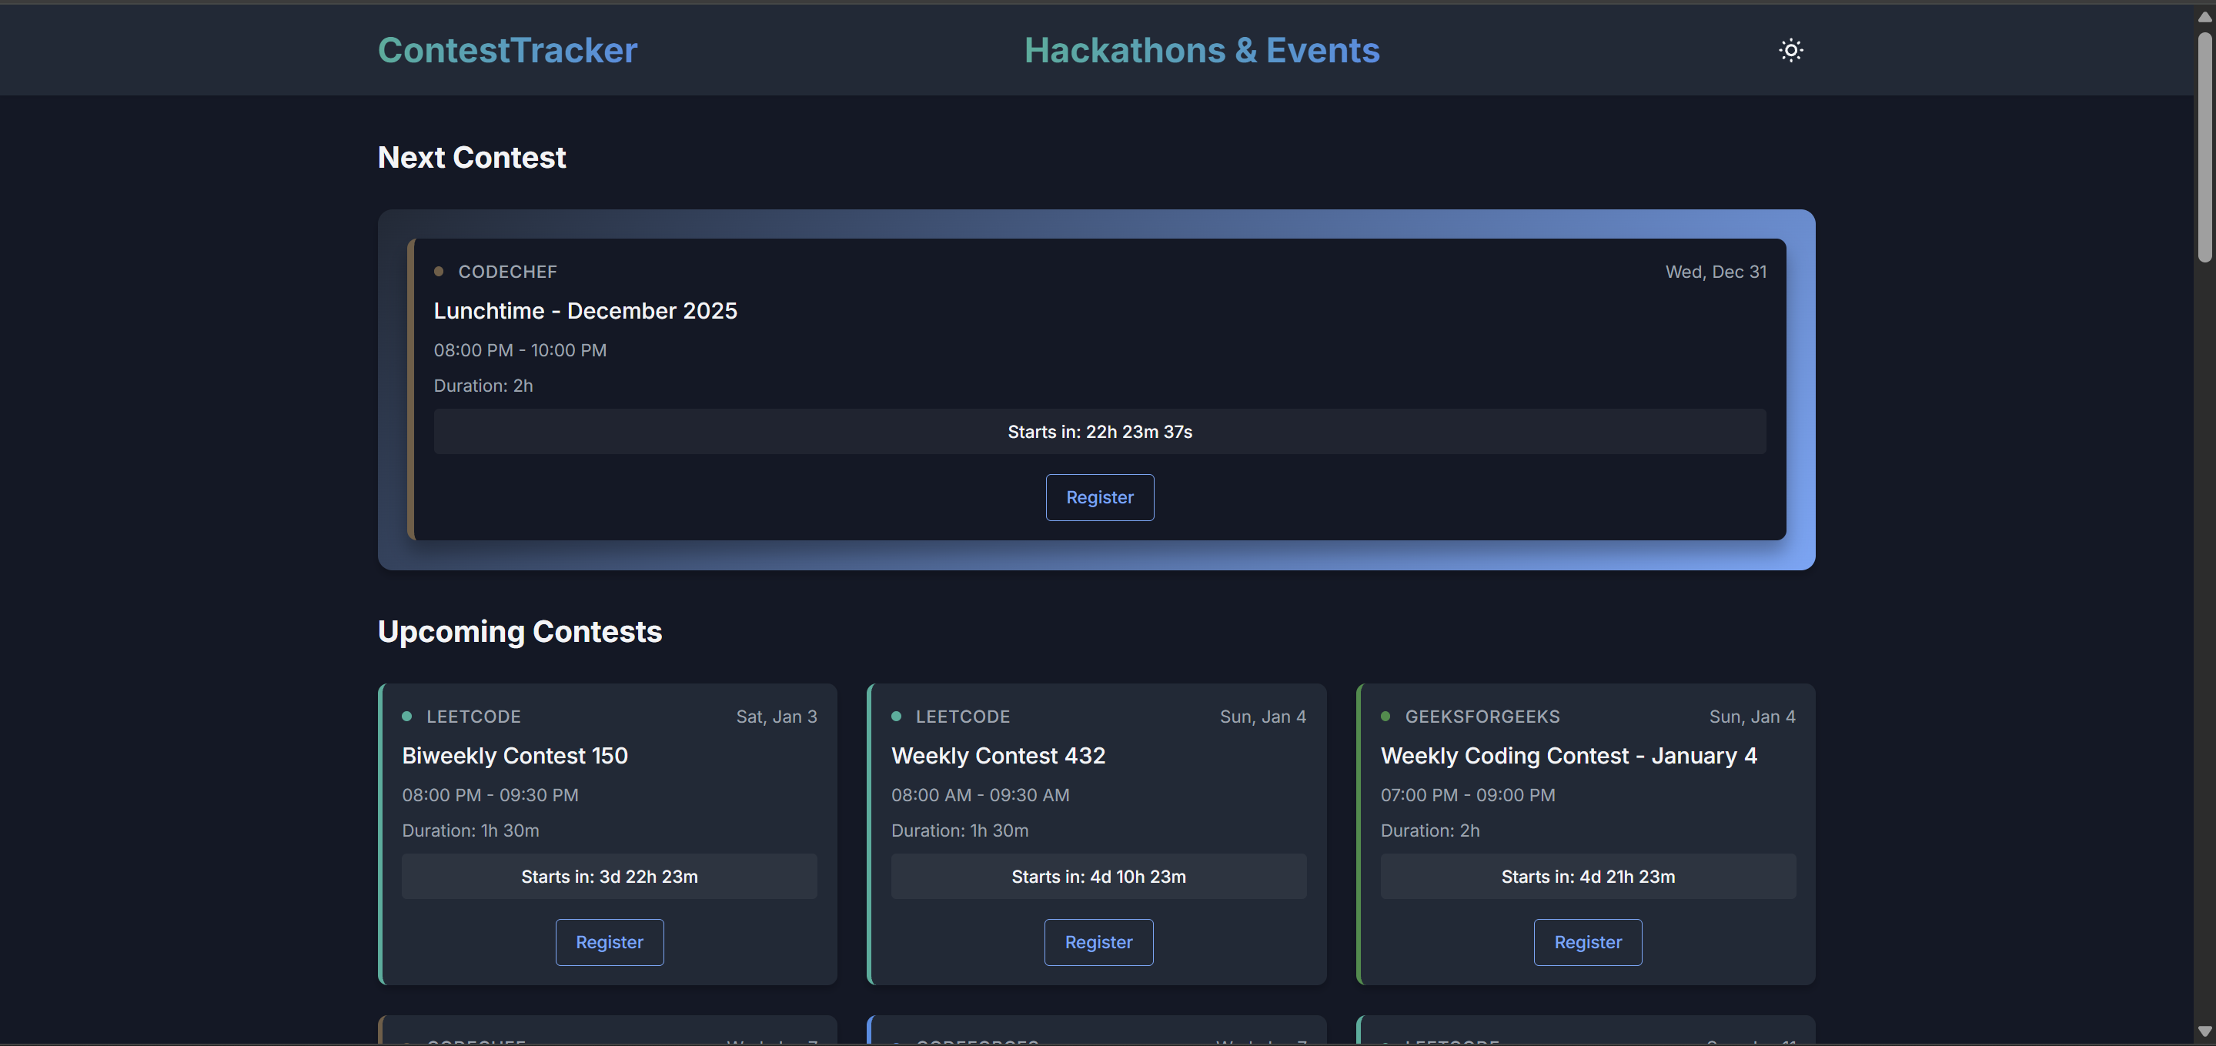Click LeetCode dot on Biweekly Contest card
Image resolution: width=2216 pixels, height=1046 pixels.
pos(407,717)
